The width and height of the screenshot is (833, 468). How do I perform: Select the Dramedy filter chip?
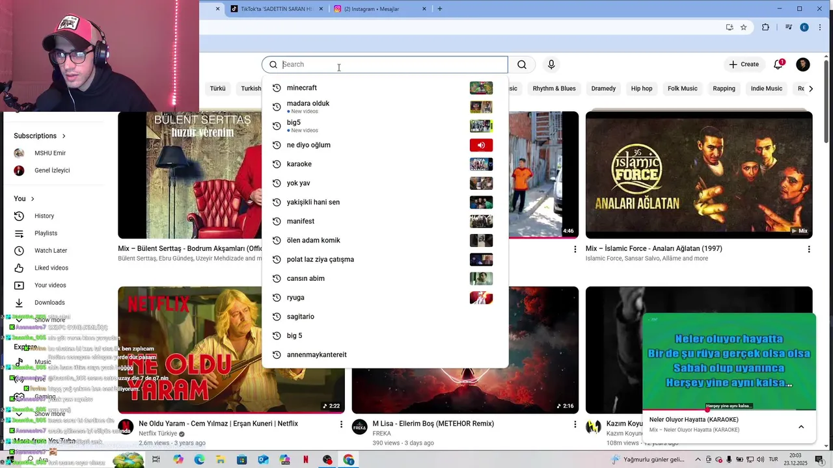coord(603,88)
